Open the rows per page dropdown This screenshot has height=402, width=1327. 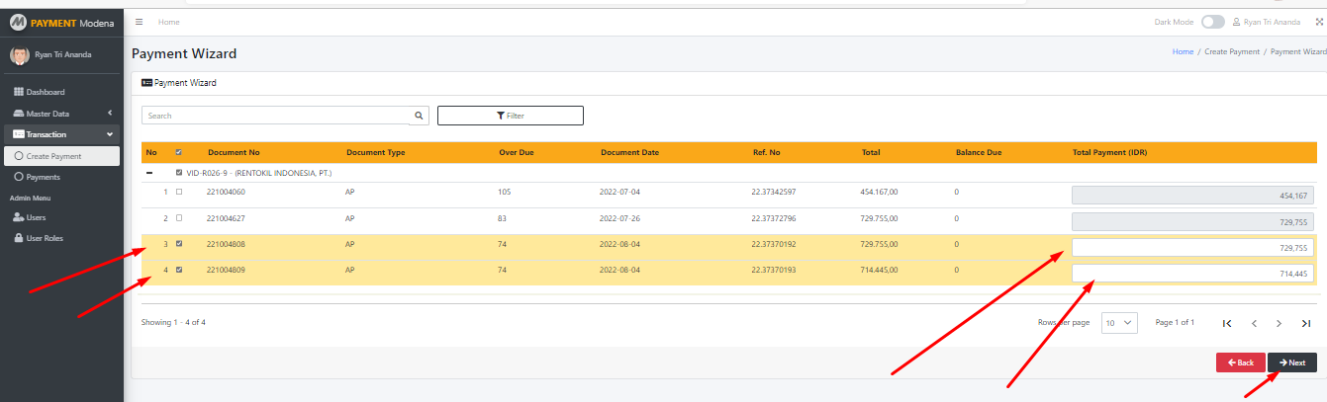1119,323
